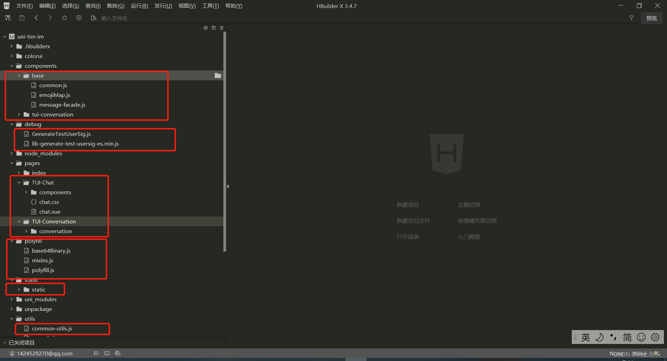Image resolution: width=667 pixels, height=361 pixels.
Task: Click the status bar globe/browser icon
Action: pos(118,353)
